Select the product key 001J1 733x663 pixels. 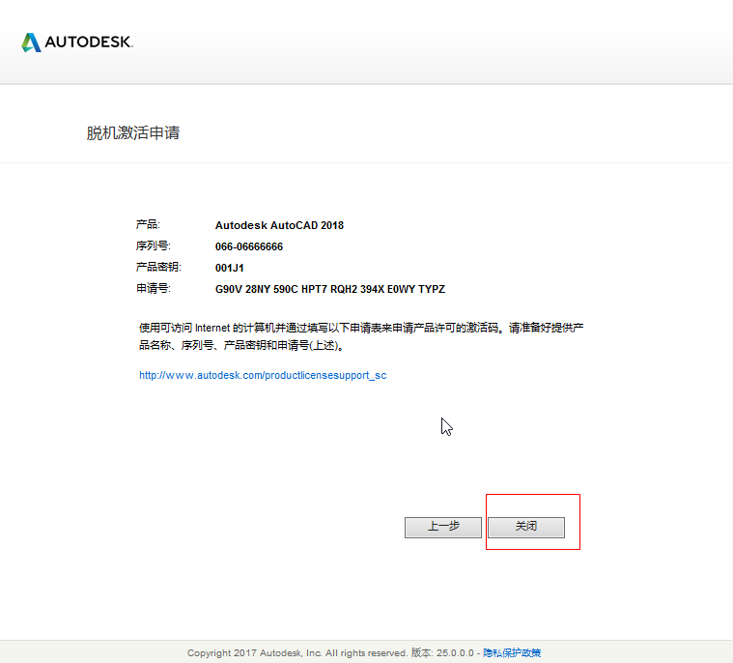230,268
